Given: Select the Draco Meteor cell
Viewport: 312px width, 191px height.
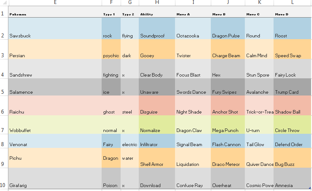Looking at the screenshot, I should [x=228, y=158].
